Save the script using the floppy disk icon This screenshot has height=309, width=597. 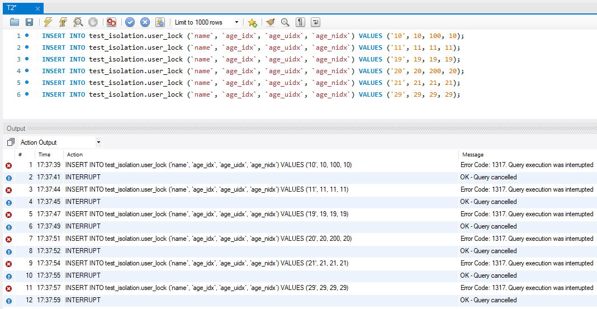tap(29, 22)
